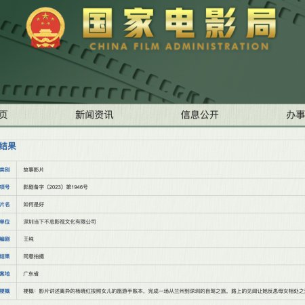Viewport: 305px width, 305px height.
Task: Click the 编剧 row label
Action: 5,239
